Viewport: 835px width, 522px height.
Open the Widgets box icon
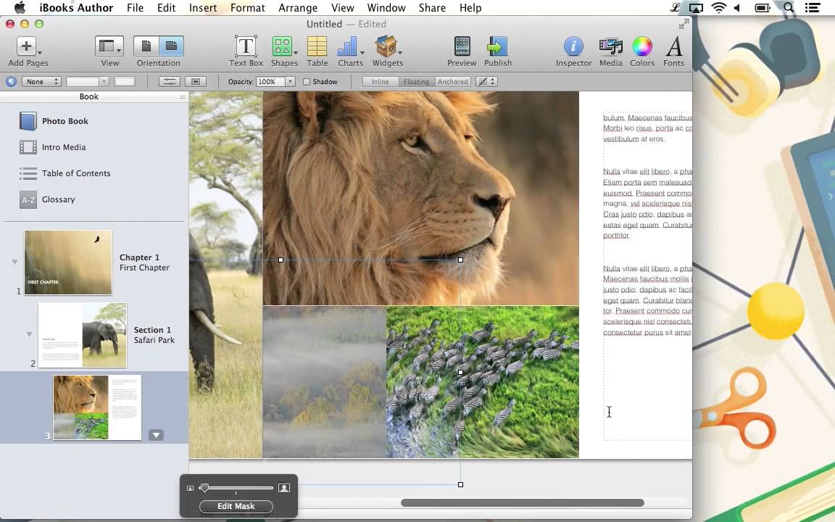386,46
